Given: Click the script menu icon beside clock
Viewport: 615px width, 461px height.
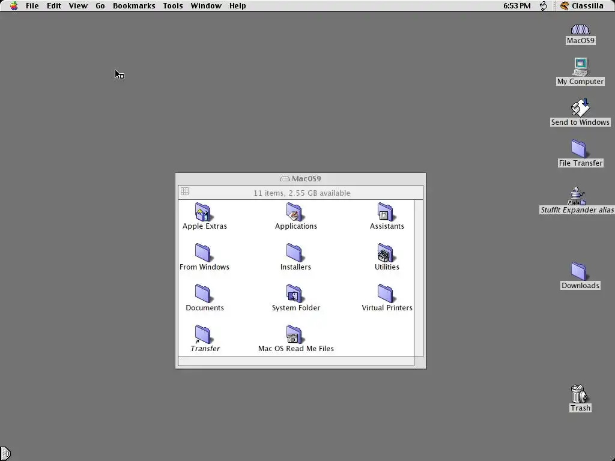Looking at the screenshot, I should (543, 6).
